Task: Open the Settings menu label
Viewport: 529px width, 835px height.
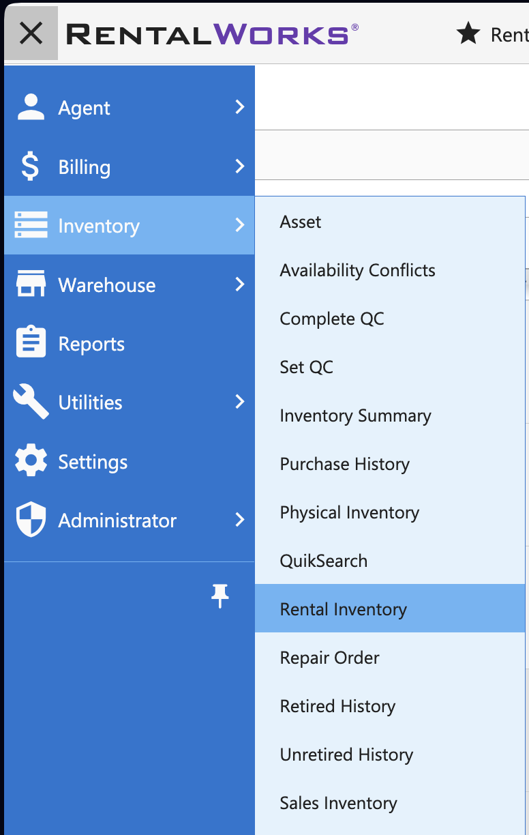Action: pos(93,462)
